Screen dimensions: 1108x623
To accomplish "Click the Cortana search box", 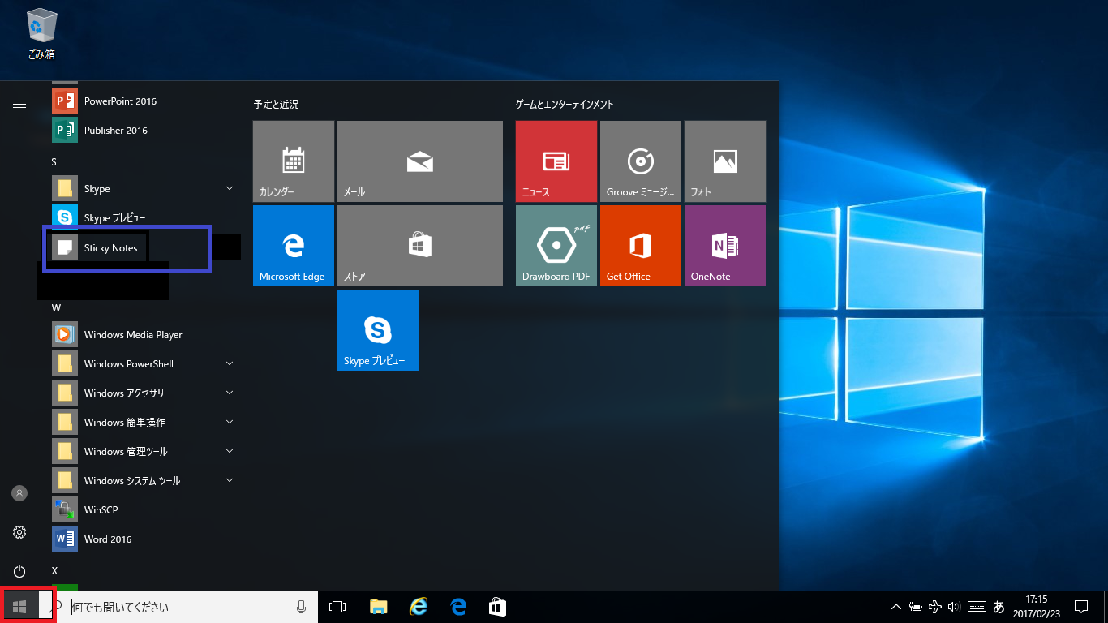I will [178, 607].
